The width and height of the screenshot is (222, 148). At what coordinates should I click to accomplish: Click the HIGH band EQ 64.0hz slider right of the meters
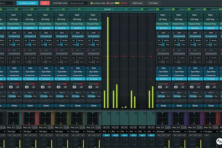point(163,41)
